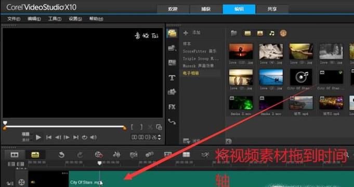354x187 pixels.
Task: Open the Media library panel icon
Action: click(172, 33)
